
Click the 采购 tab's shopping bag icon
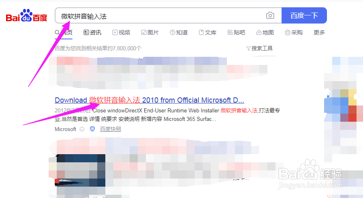coord(287,32)
